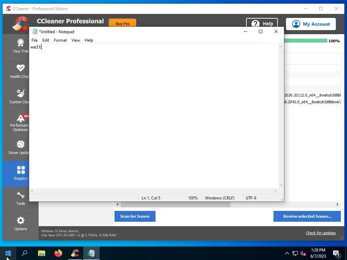Screen dimensions: 347x260
Task: Open Notepad View menu
Action: [76, 40]
